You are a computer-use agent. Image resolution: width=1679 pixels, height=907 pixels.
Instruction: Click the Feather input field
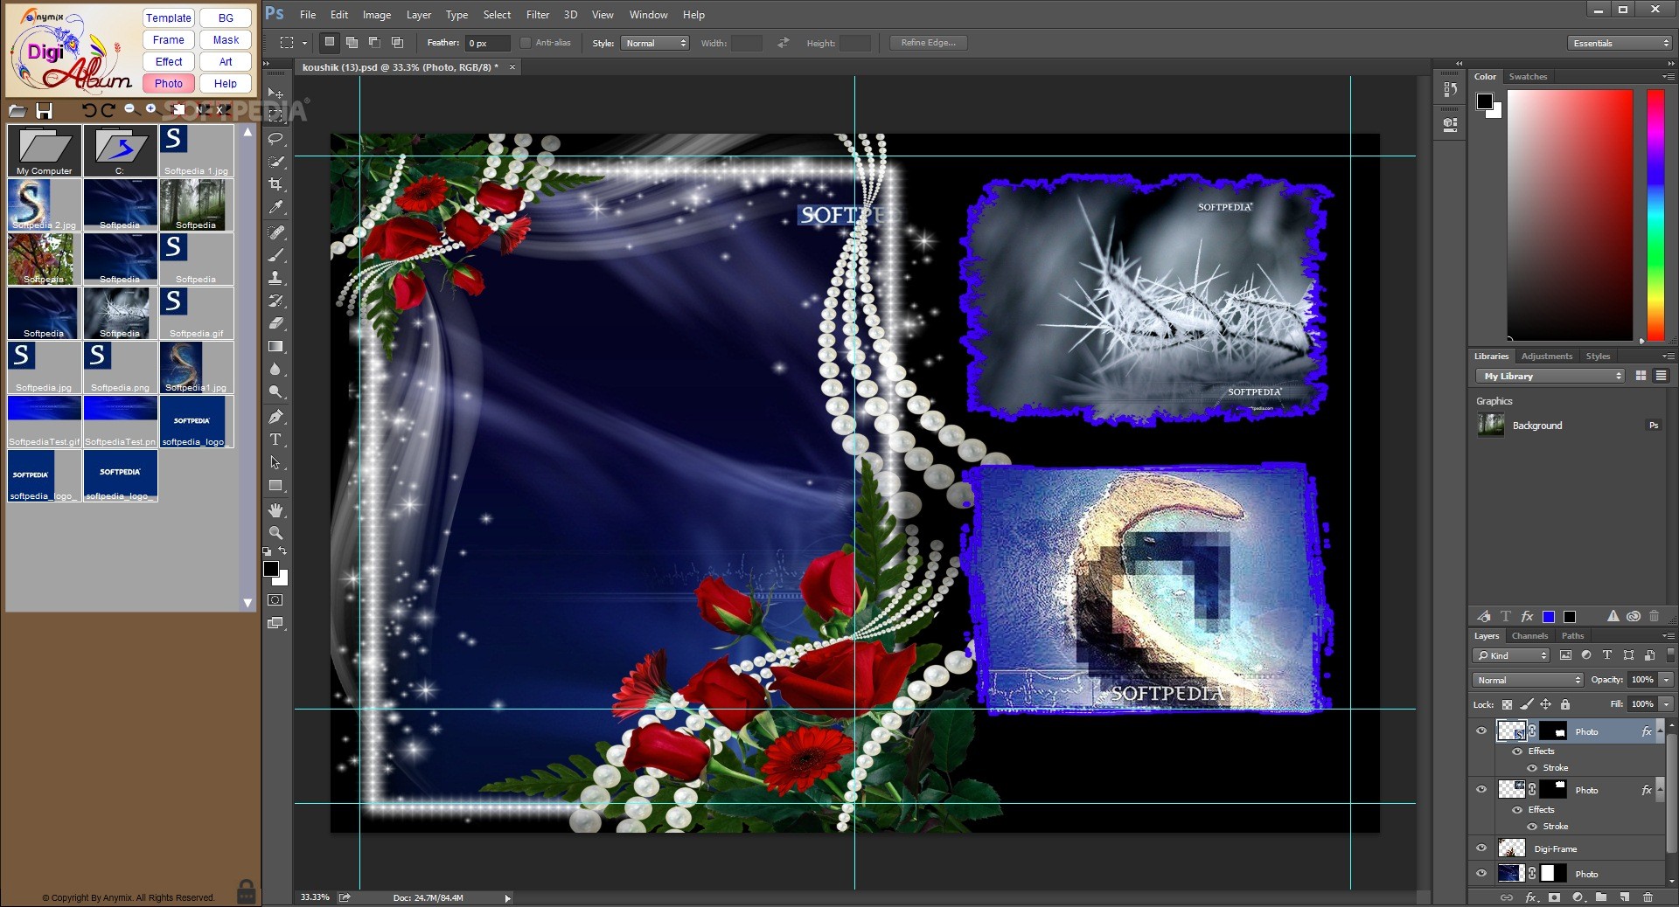487,43
